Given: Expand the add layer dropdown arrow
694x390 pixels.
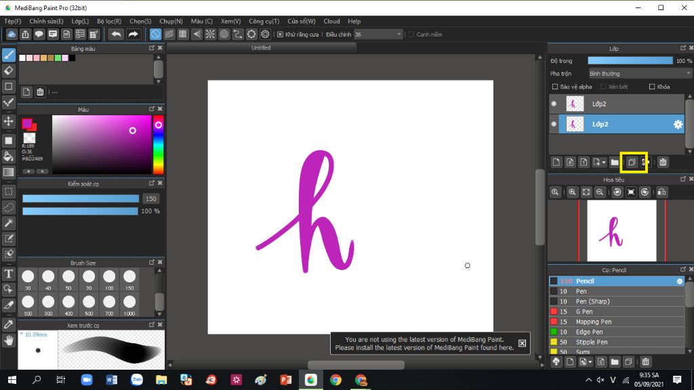Looking at the screenshot, I should click(603, 162).
